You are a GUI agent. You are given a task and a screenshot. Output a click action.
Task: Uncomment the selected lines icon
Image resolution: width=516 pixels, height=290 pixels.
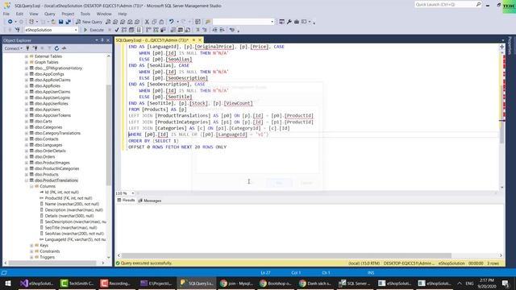(204, 30)
